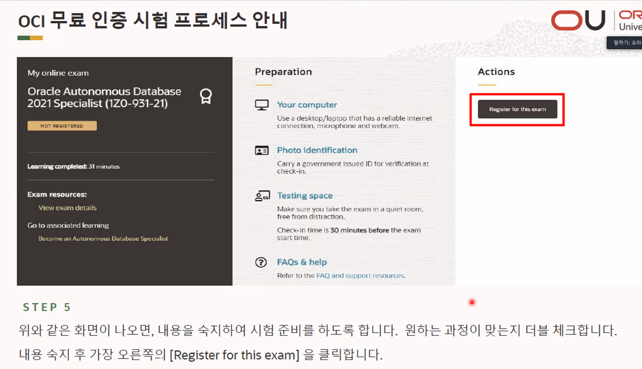This screenshot has height=369, width=642.
Task: Click the 말하기 speaker notification tooltip
Action: tap(624, 43)
